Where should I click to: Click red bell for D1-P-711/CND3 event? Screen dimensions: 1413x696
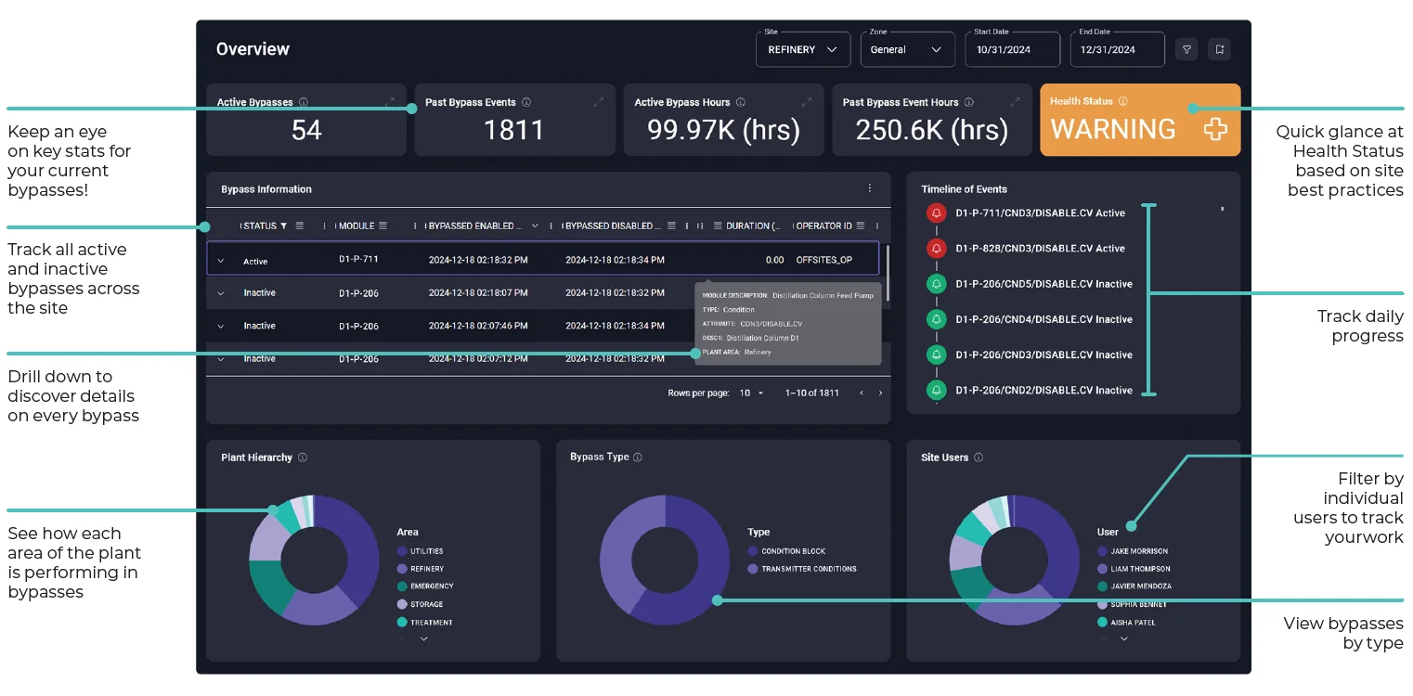coord(936,213)
